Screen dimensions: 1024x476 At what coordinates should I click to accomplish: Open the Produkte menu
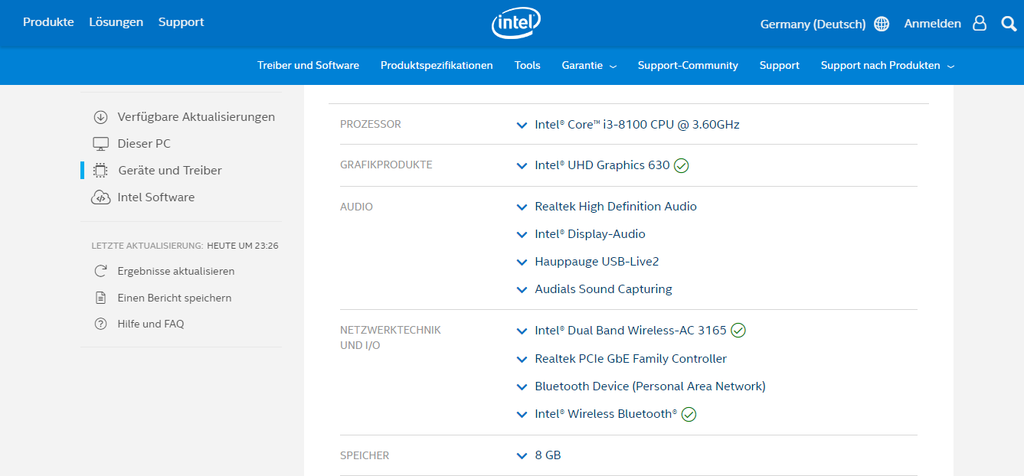48,22
